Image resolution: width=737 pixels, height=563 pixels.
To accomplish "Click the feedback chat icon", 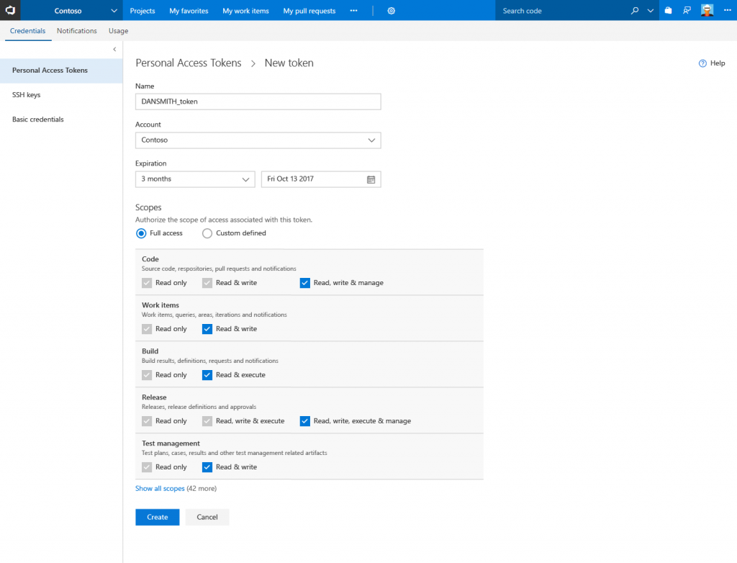I will click(x=687, y=10).
